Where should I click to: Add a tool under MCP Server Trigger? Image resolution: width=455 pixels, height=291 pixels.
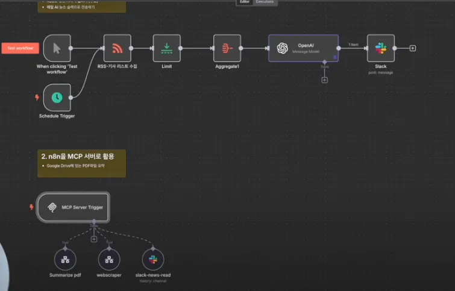coord(94,239)
